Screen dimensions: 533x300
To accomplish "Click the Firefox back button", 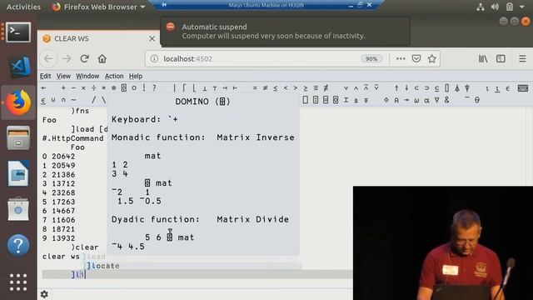I will coord(48,59).
